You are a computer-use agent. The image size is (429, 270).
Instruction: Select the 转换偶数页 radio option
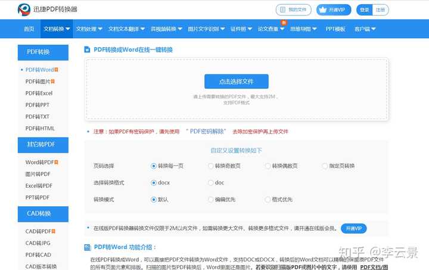(x=268, y=166)
